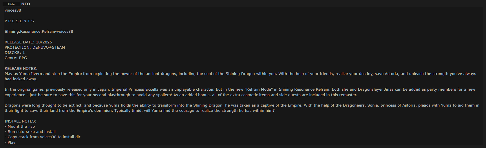Click the P R E S E N T S text
This screenshot has width=486, height=148.
tap(19, 21)
